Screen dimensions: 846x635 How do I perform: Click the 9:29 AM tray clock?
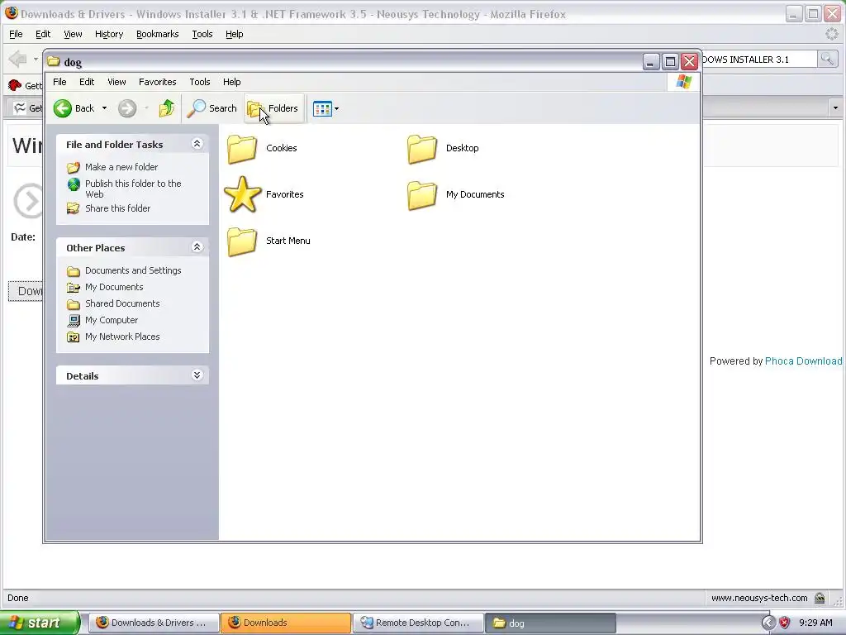point(815,623)
